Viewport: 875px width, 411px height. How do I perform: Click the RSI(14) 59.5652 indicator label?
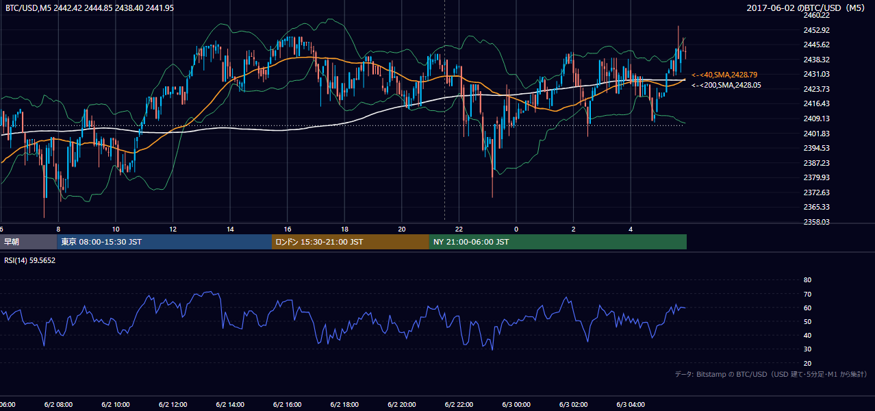pyautogui.click(x=30, y=260)
